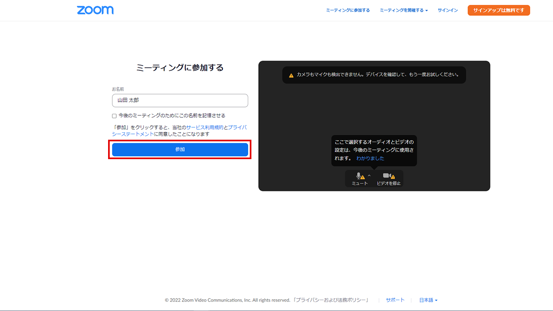Open the 日本語 language dropdown
The height and width of the screenshot is (311, 553).
428,300
